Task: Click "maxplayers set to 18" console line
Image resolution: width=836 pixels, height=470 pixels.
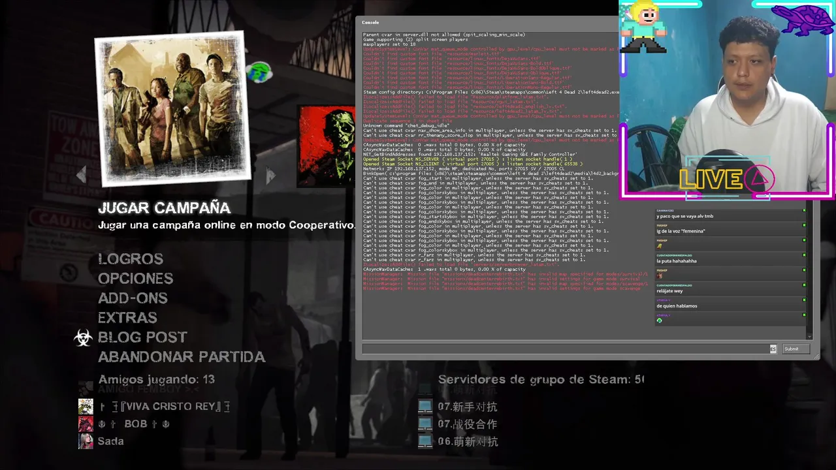Action: click(389, 44)
